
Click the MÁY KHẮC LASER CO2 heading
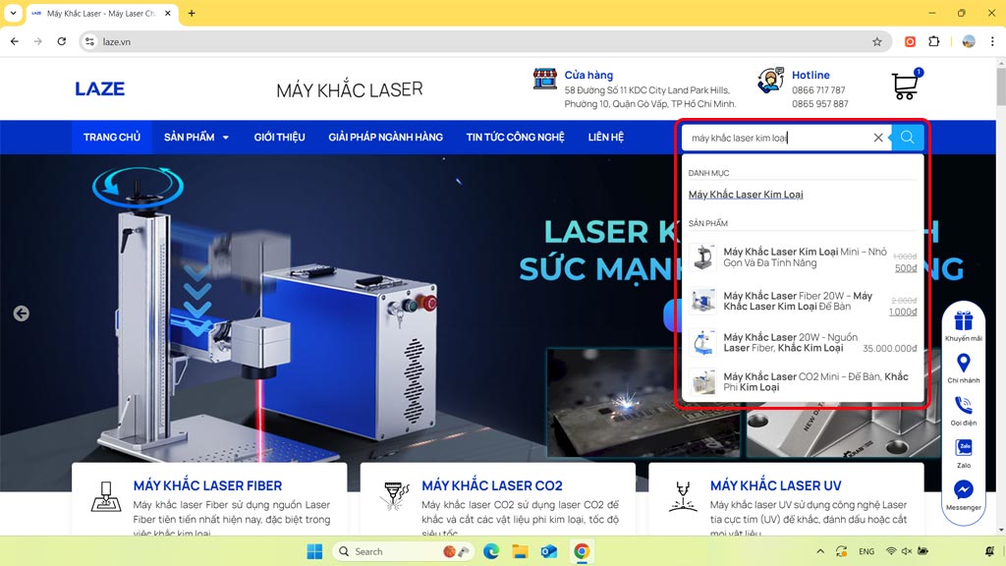pos(491,485)
